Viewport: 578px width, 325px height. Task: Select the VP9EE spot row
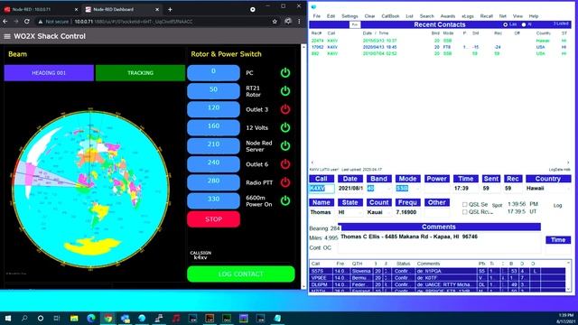point(438,278)
